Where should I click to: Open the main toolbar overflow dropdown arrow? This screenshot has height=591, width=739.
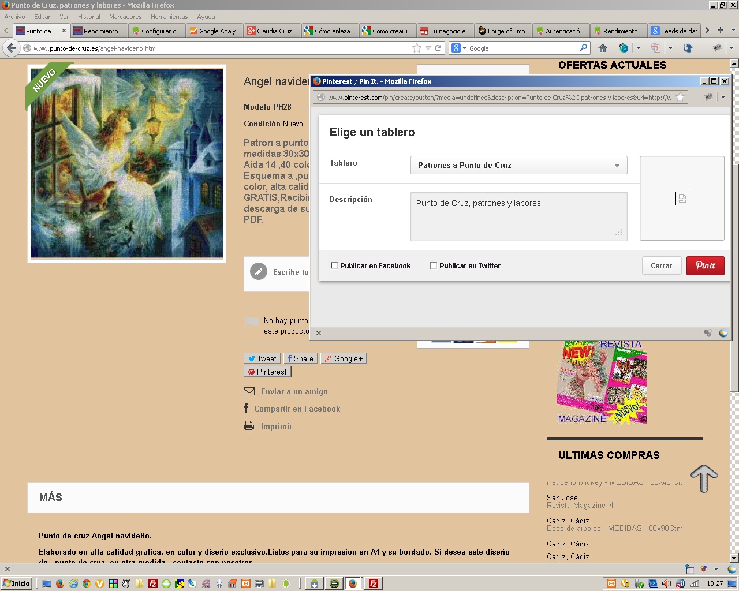coord(731,48)
